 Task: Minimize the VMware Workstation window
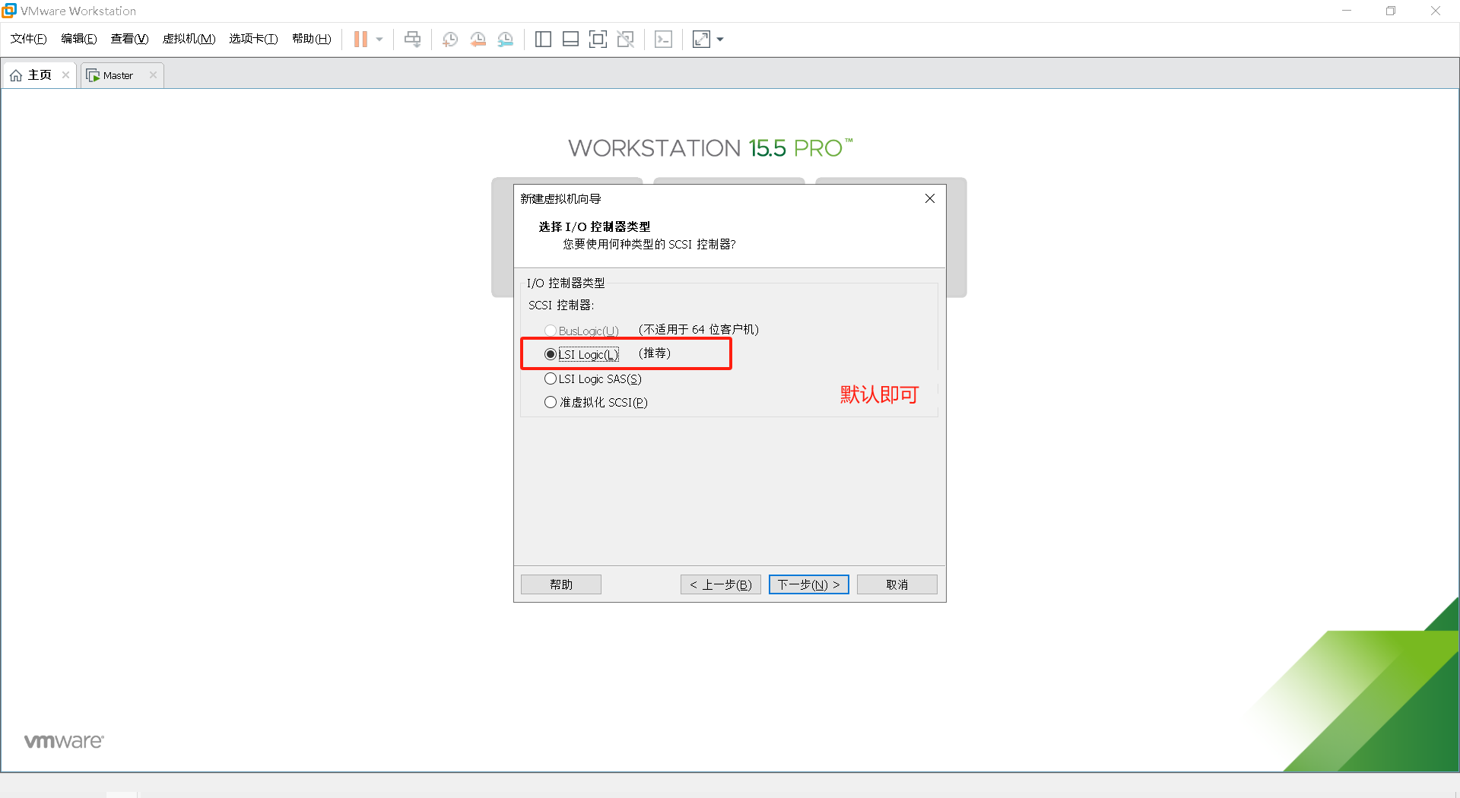[1347, 11]
